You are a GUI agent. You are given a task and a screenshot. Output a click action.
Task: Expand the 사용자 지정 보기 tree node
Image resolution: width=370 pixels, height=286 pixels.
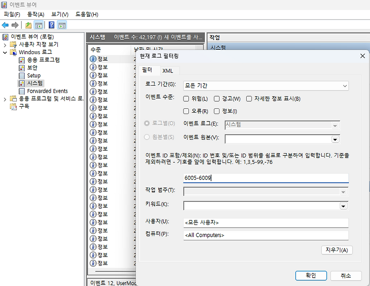coord(5,45)
